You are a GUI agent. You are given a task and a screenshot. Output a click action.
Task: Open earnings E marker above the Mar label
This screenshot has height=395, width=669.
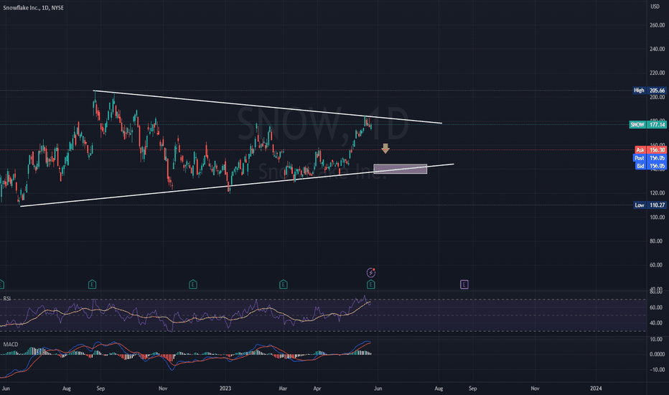pos(284,284)
